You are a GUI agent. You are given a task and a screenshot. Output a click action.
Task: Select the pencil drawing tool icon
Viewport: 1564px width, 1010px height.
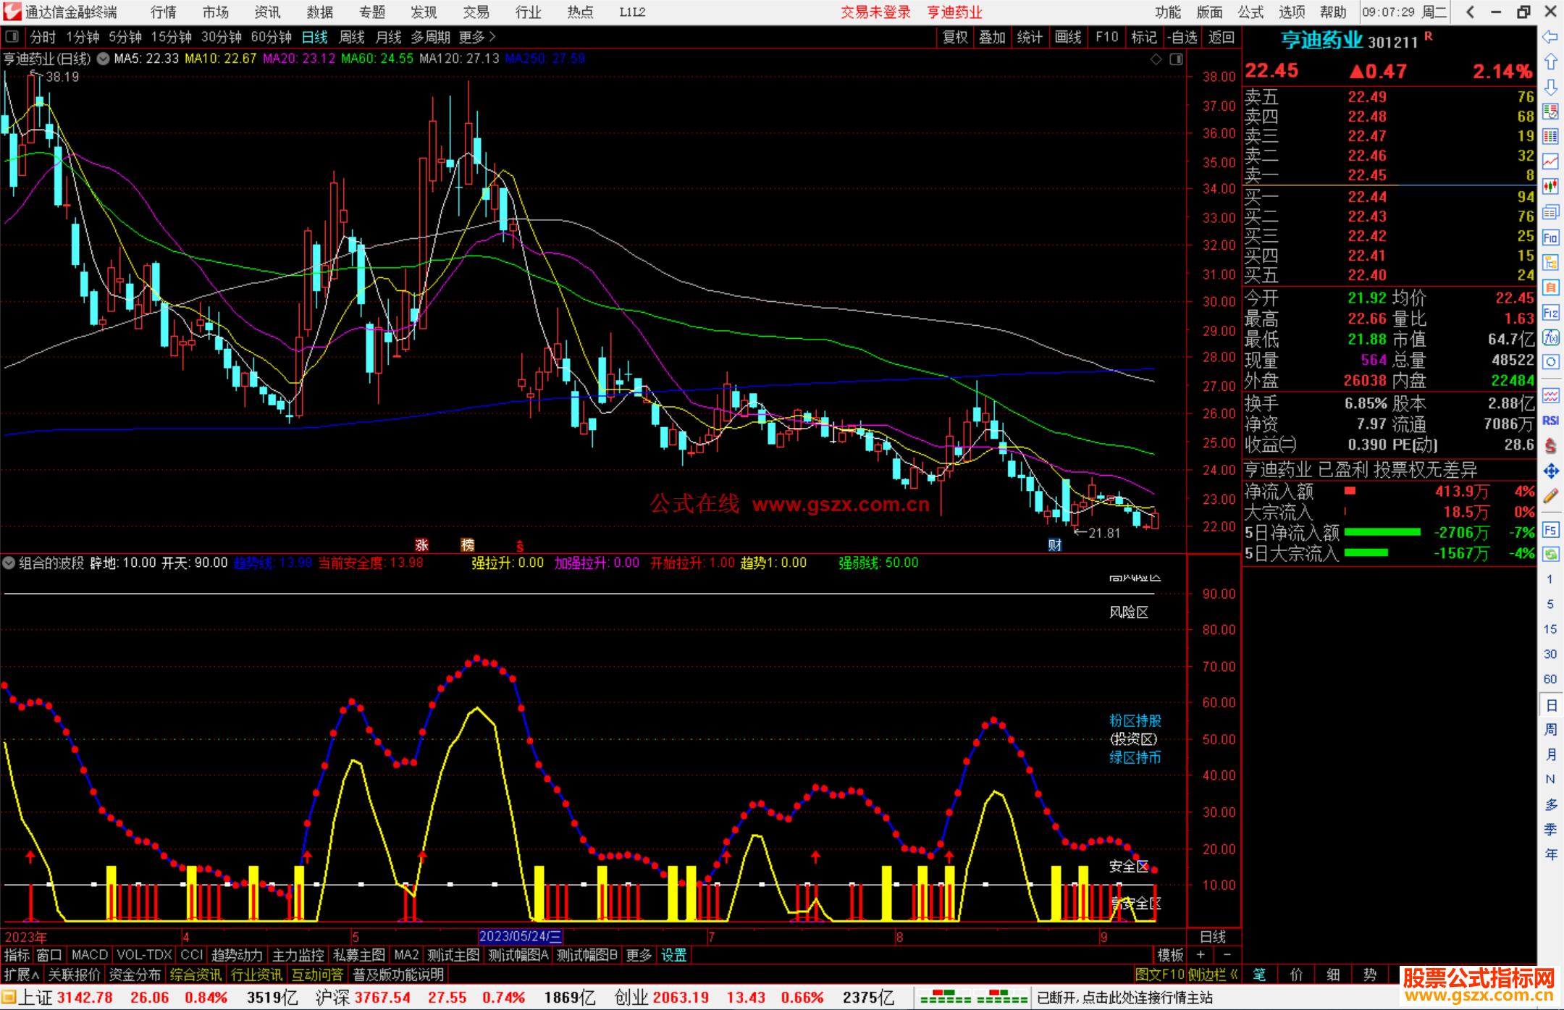tap(1550, 496)
